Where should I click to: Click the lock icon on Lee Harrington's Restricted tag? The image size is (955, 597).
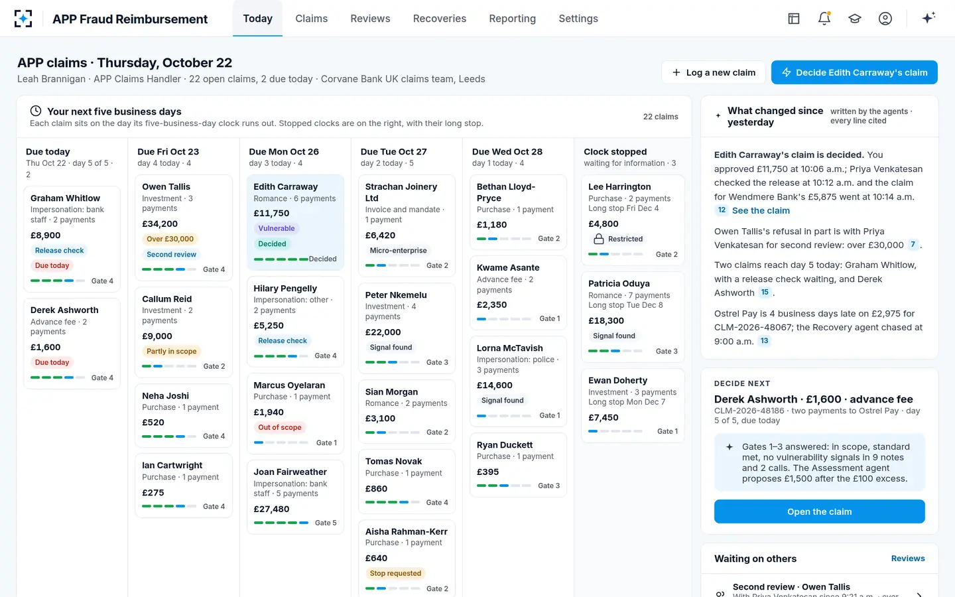599,239
